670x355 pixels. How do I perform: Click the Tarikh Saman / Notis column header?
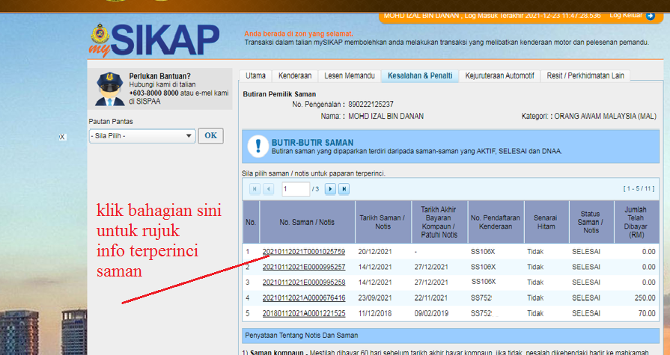point(383,222)
